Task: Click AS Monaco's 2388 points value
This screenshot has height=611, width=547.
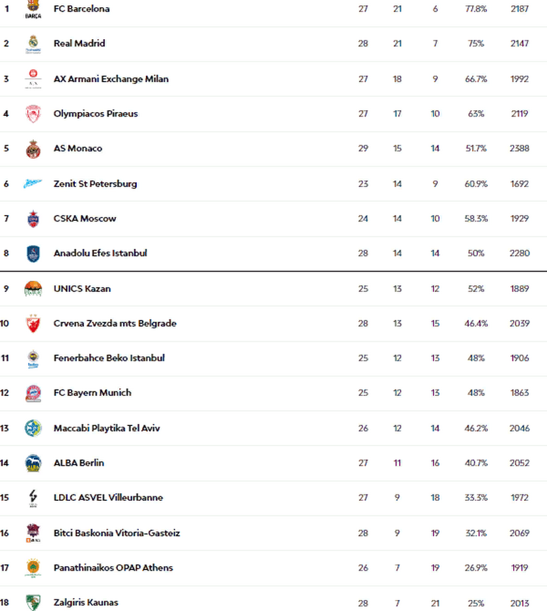Action: (x=520, y=148)
